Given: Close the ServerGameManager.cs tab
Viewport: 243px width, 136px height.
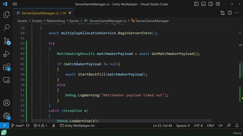Looking at the screenshot, I should point(70,13).
